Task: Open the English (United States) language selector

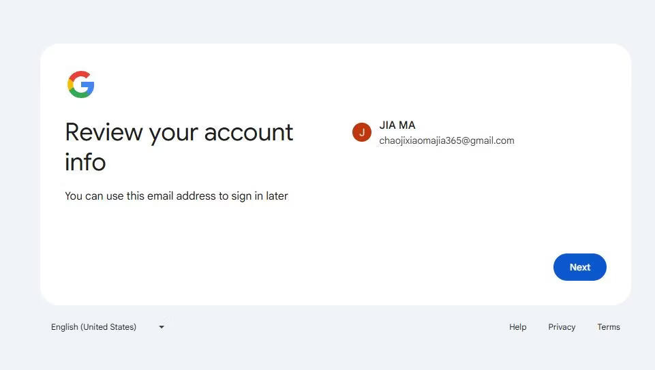Action: [x=93, y=327]
